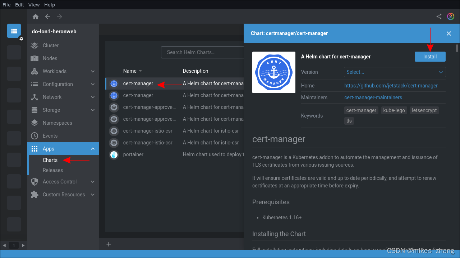This screenshot has height=258, width=460.
Task: Click the Access Control shield icon
Action: pos(34,182)
